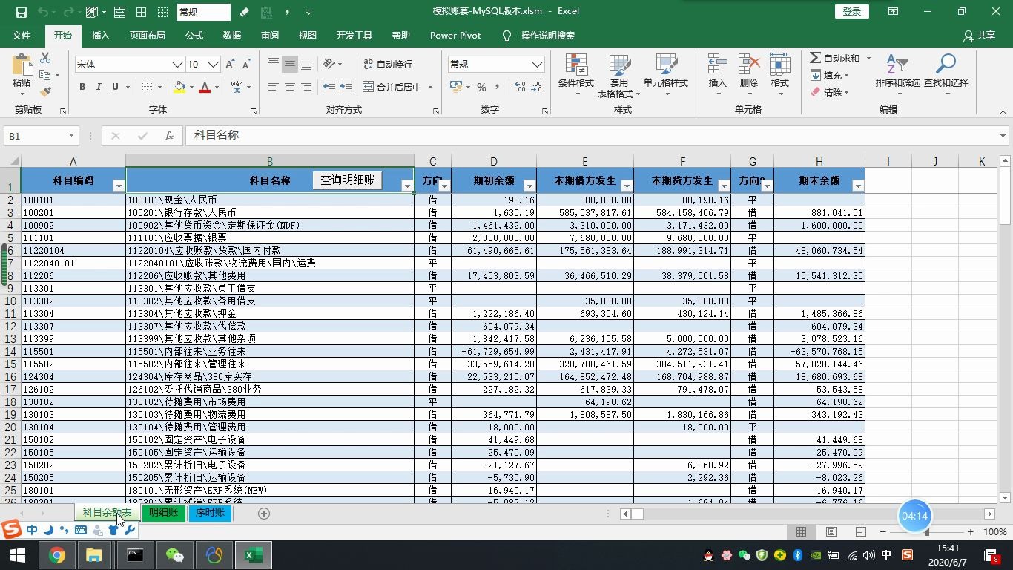
Task: Switch to the 插入 (Insert) ribbon tab
Action: (x=100, y=36)
